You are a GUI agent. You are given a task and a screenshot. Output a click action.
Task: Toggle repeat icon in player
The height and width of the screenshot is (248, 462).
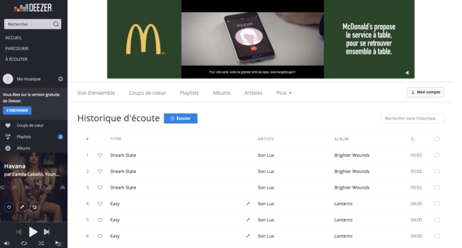(x=24, y=243)
